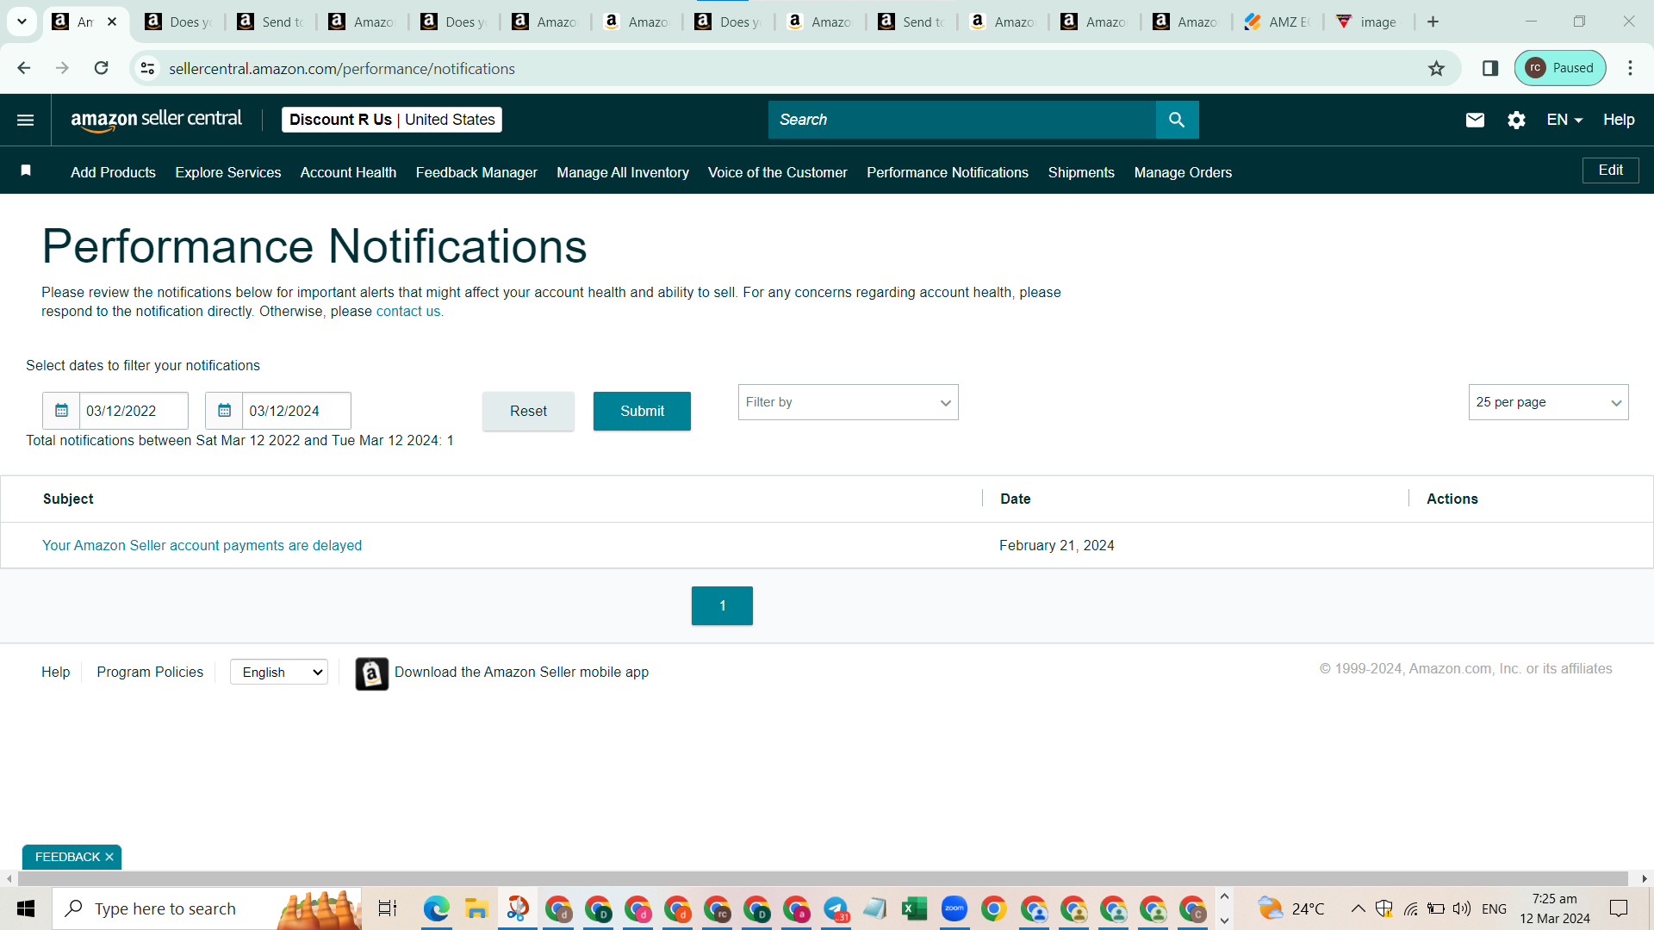Open the messages envelope icon
This screenshot has width=1654, height=930.
coord(1475,120)
